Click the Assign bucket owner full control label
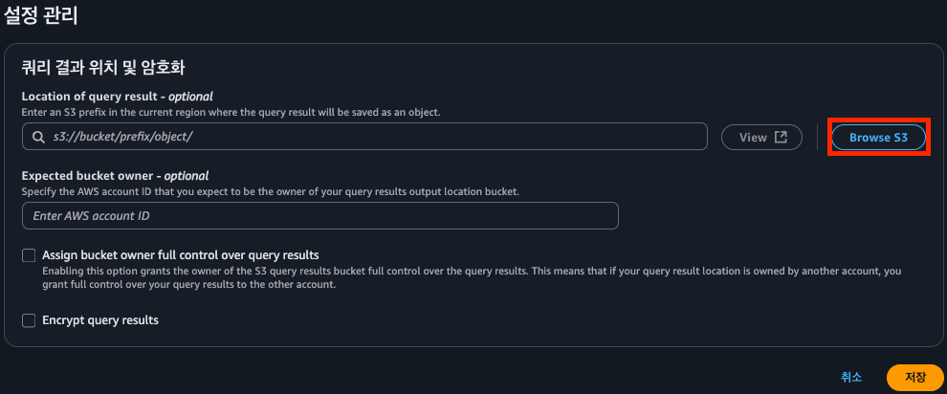 [x=181, y=255]
